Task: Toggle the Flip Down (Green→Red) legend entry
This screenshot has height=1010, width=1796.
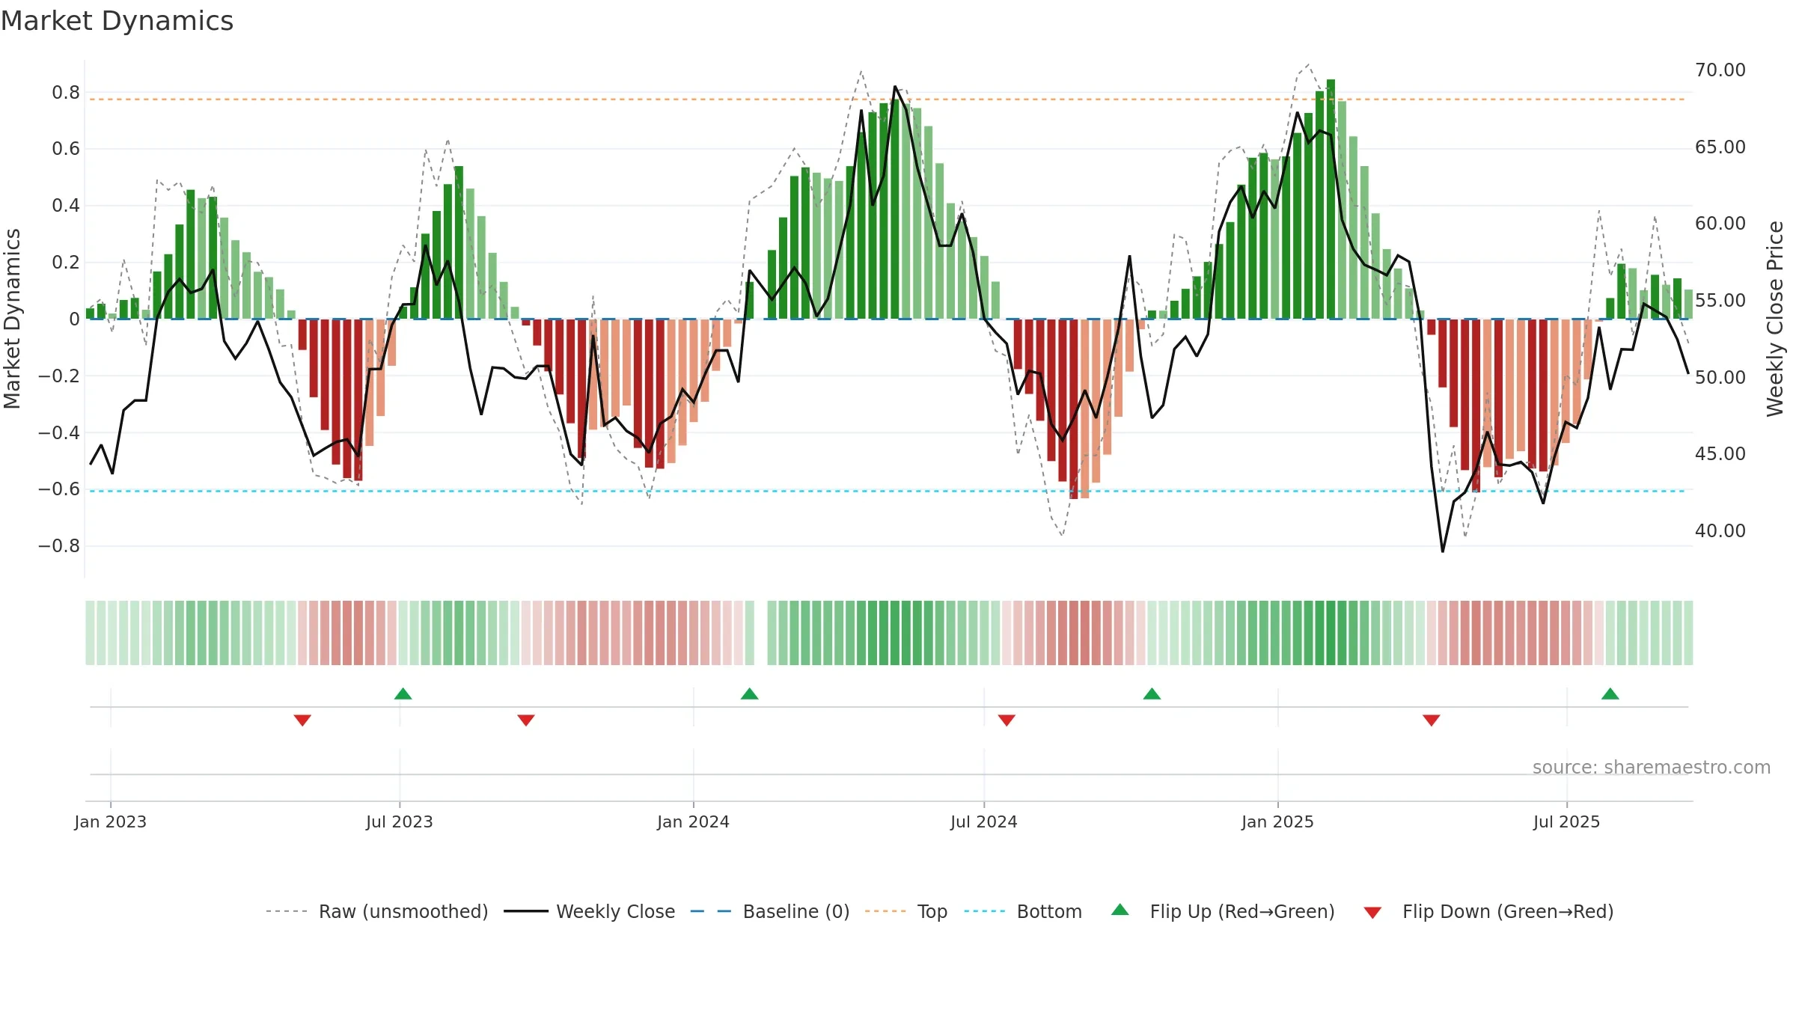Action: 1488,911
